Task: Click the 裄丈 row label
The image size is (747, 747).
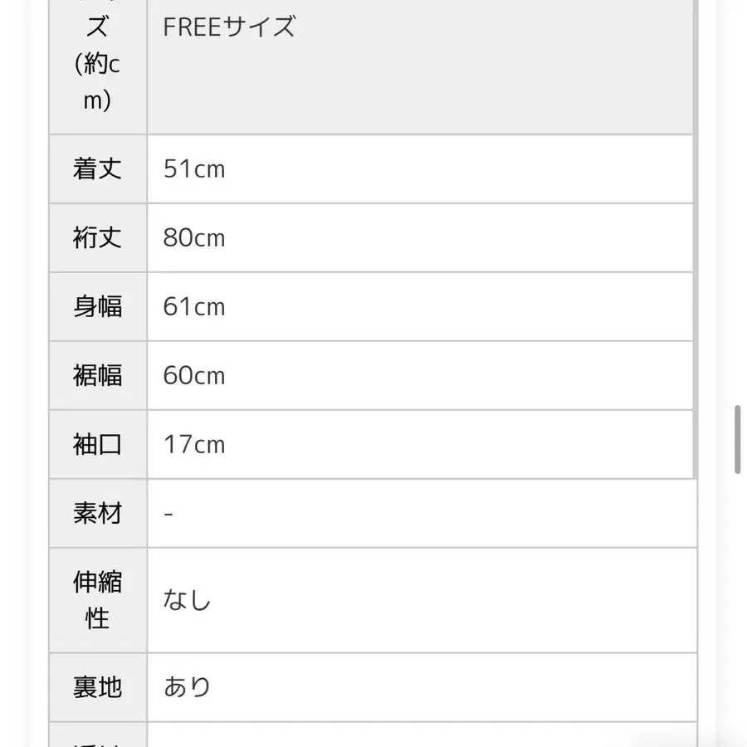Action: coord(98,238)
